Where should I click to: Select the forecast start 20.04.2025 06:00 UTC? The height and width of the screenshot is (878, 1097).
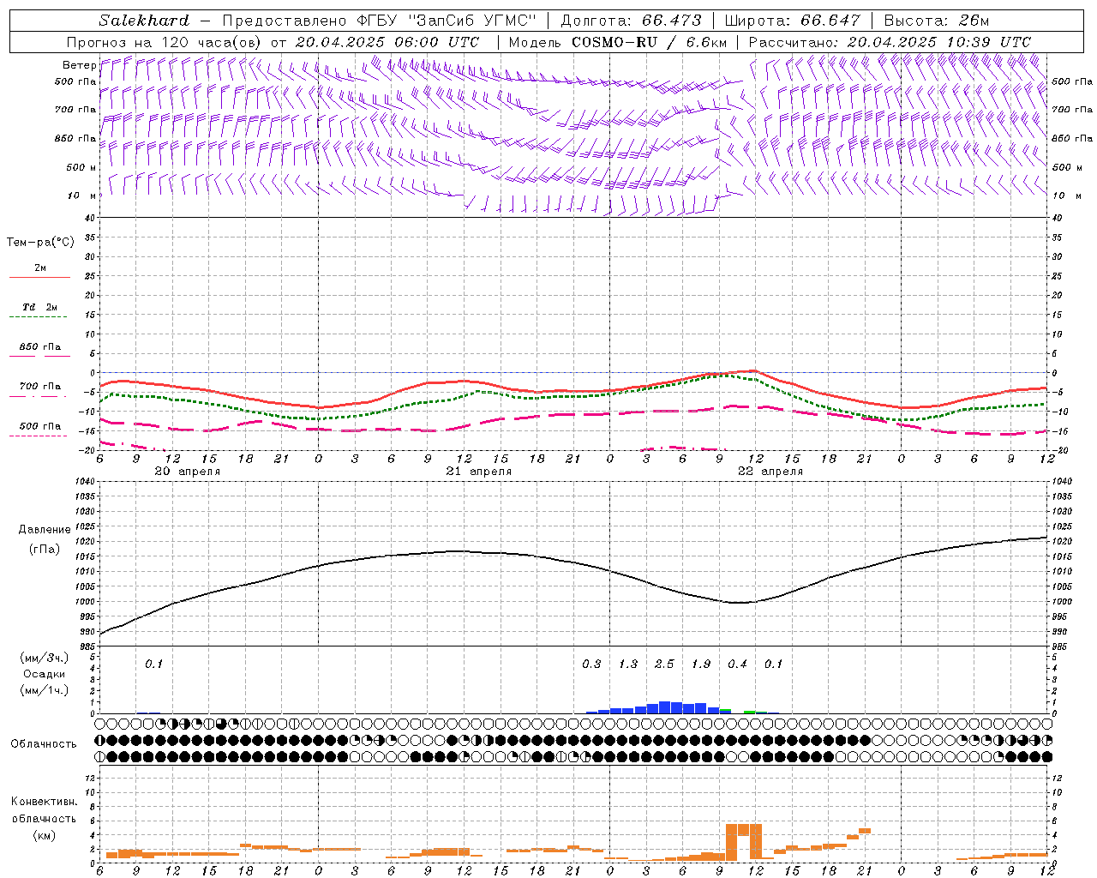(387, 42)
